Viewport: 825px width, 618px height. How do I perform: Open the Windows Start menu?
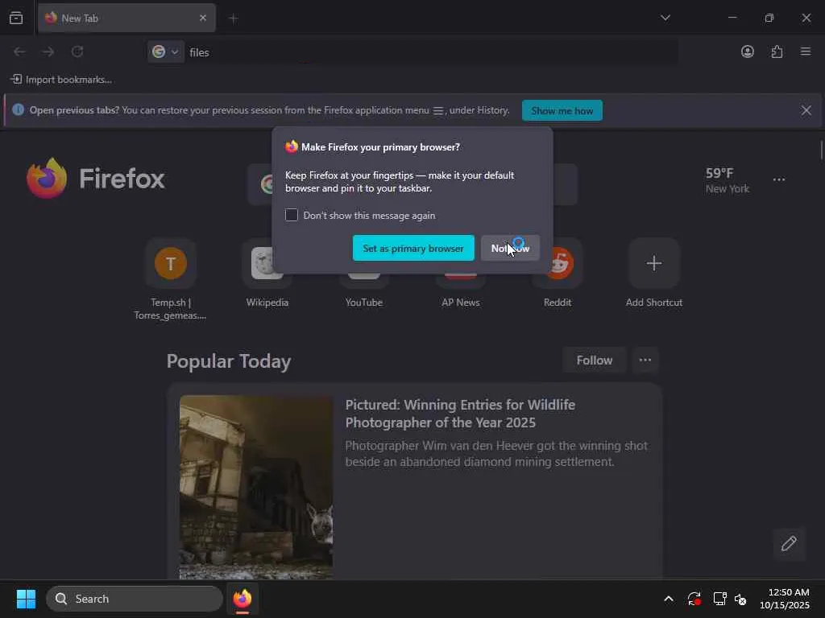pos(26,599)
